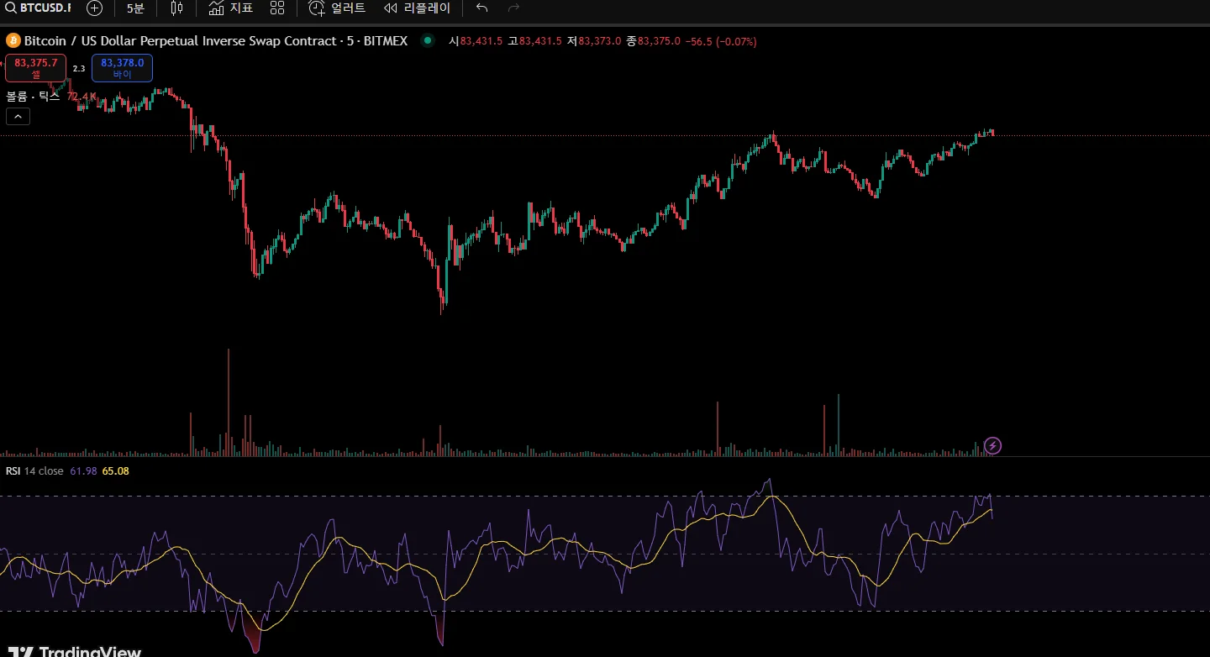This screenshot has width=1210, height=657.
Task: Click the 83,375.0 close price value
Action: (x=659, y=41)
